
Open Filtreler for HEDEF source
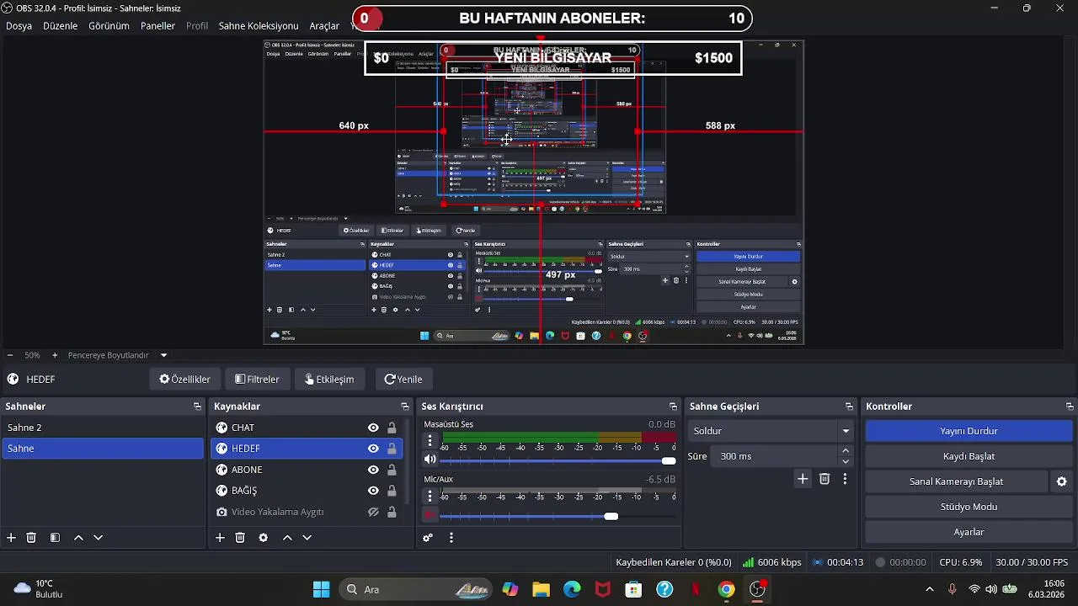(257, 379)
